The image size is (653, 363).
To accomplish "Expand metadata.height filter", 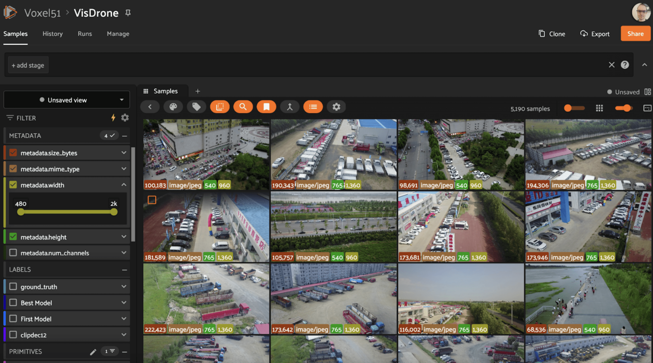I will pyautogui.click(x=124, y=237).
